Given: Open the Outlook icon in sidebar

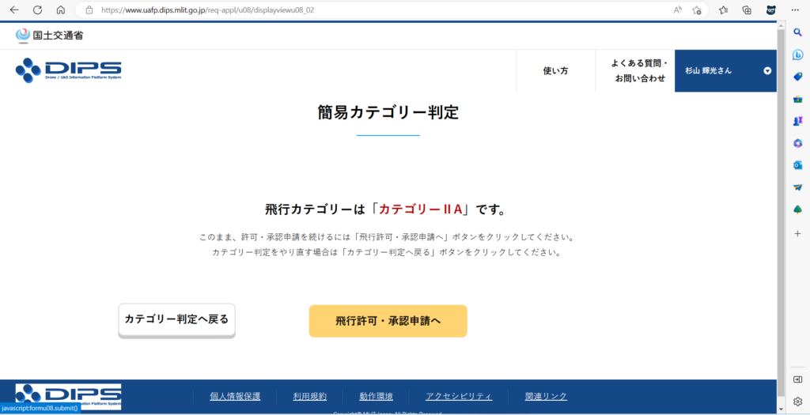Looking at the screenshot, I should tap(798, 164).
